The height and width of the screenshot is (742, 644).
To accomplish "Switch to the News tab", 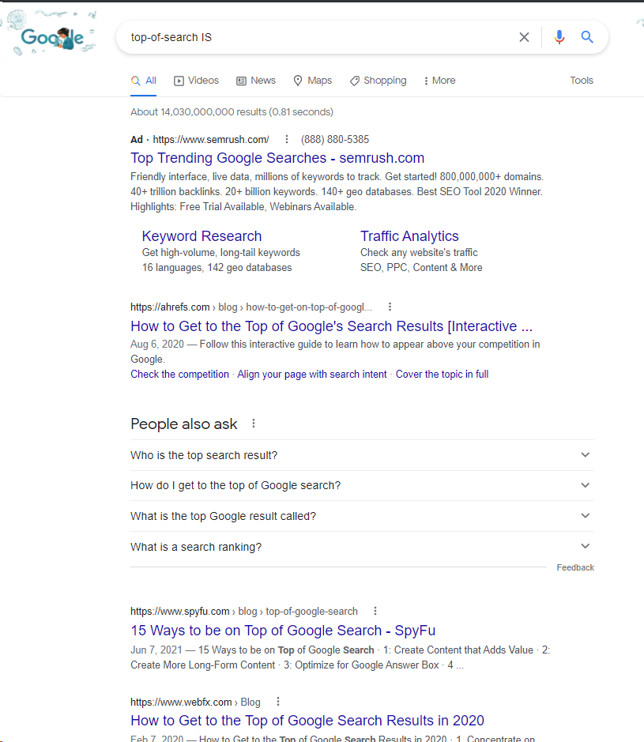I will 256,81.
